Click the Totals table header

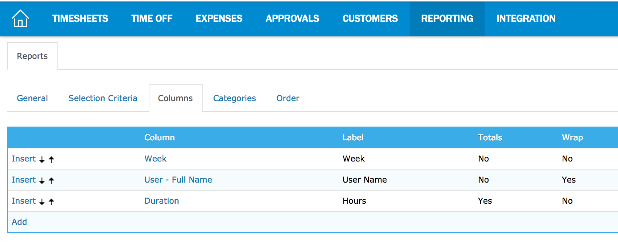click(x=490, y=138)
